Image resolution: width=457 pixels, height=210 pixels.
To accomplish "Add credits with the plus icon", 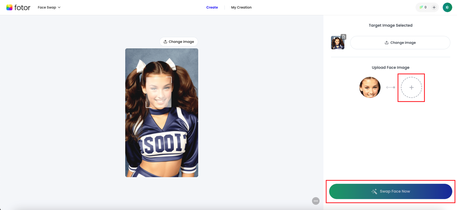I will (434, 7).
